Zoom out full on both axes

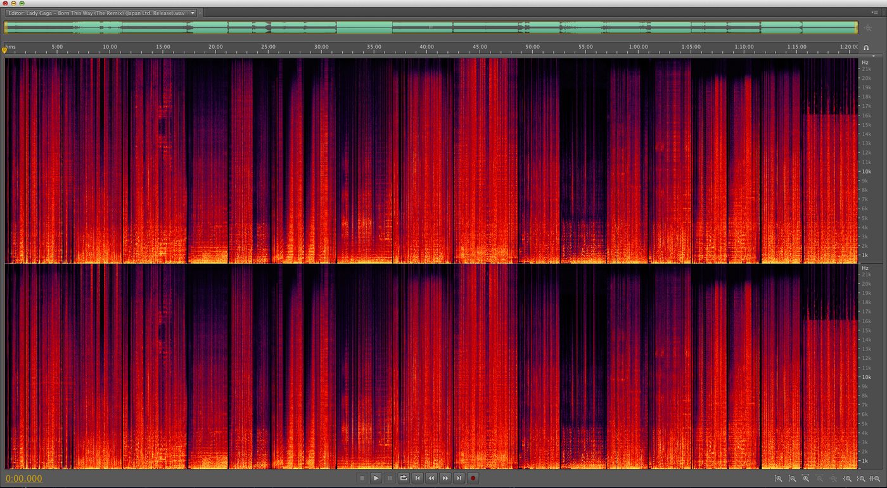(x=834, y=478)
